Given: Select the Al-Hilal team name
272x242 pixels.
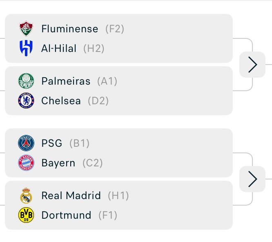Looking at the screenshot, I should 59,48.
